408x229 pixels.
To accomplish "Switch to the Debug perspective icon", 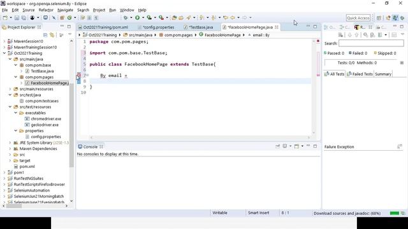I will pyautogui.click(x=402, y=18).
